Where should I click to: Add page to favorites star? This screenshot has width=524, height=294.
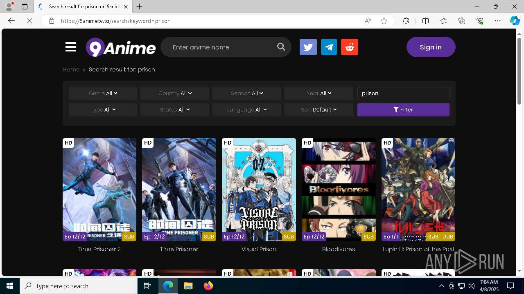384,21
